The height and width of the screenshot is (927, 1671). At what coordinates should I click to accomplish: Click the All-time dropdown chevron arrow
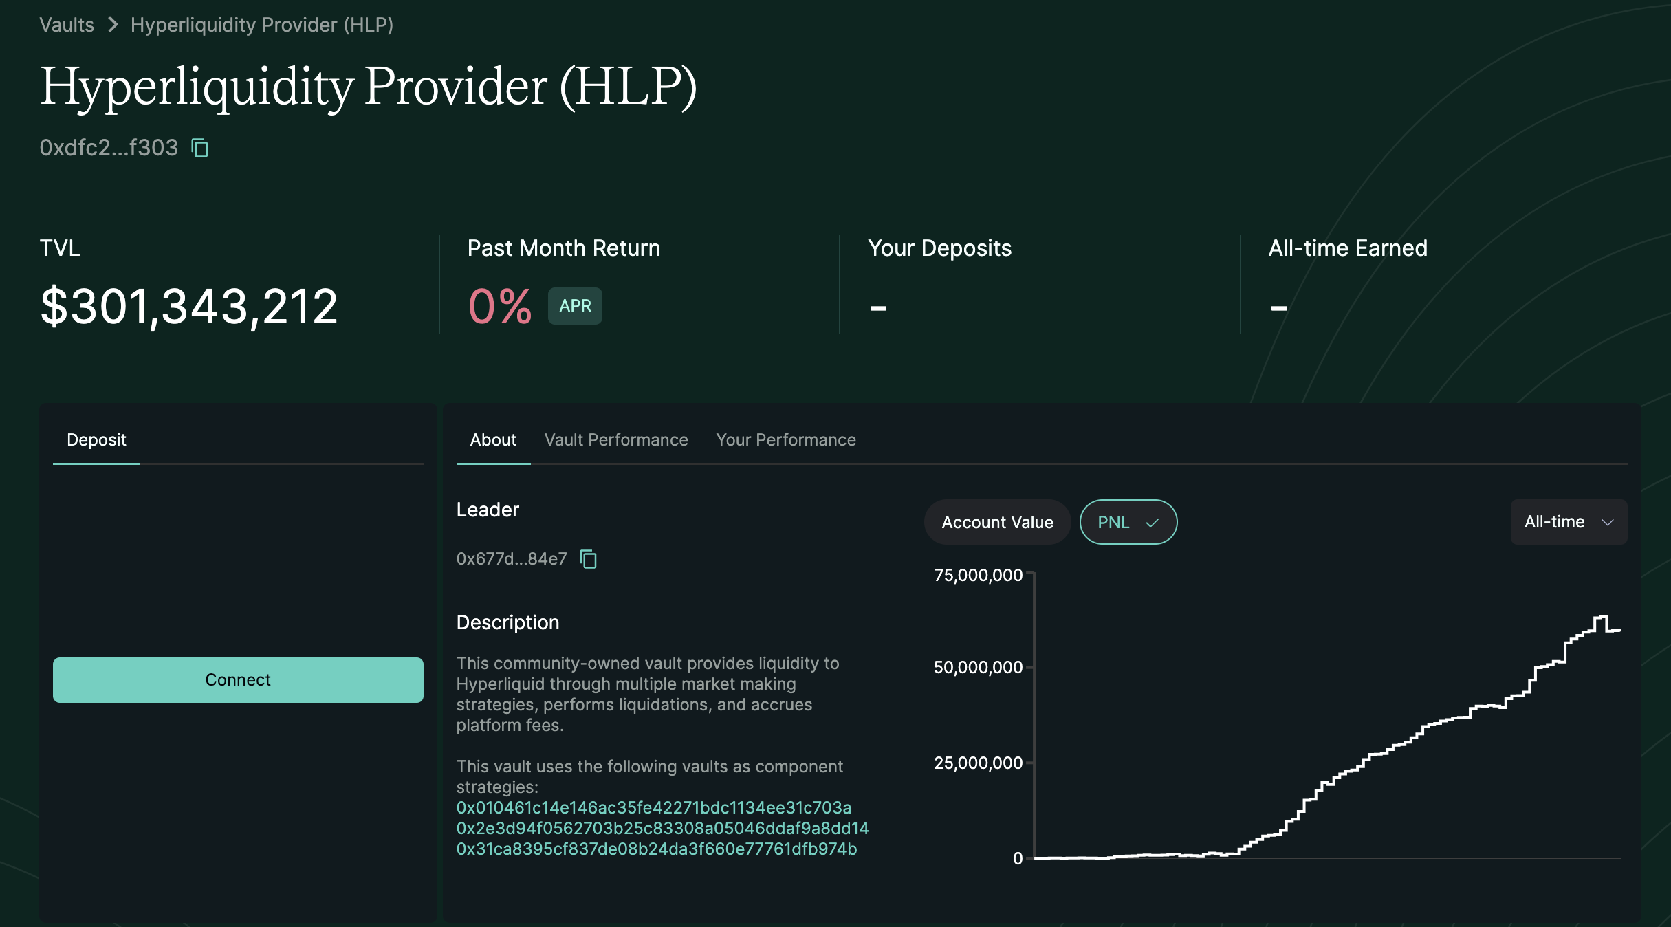click(1608, 523)
